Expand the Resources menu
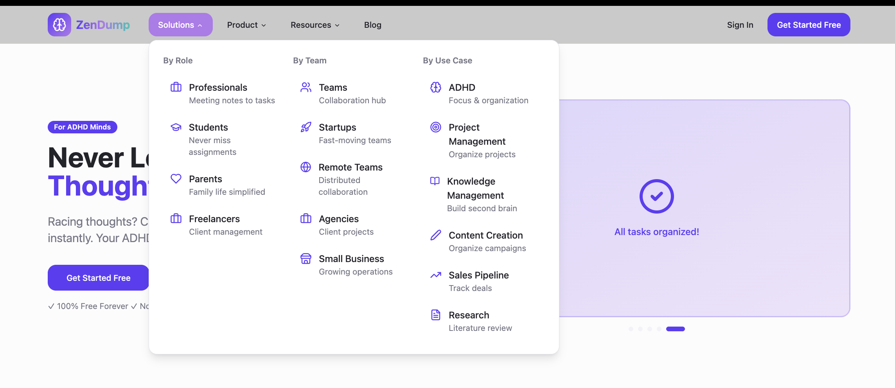Viewport: 895px width, 388px height. [x=314, y=24]
